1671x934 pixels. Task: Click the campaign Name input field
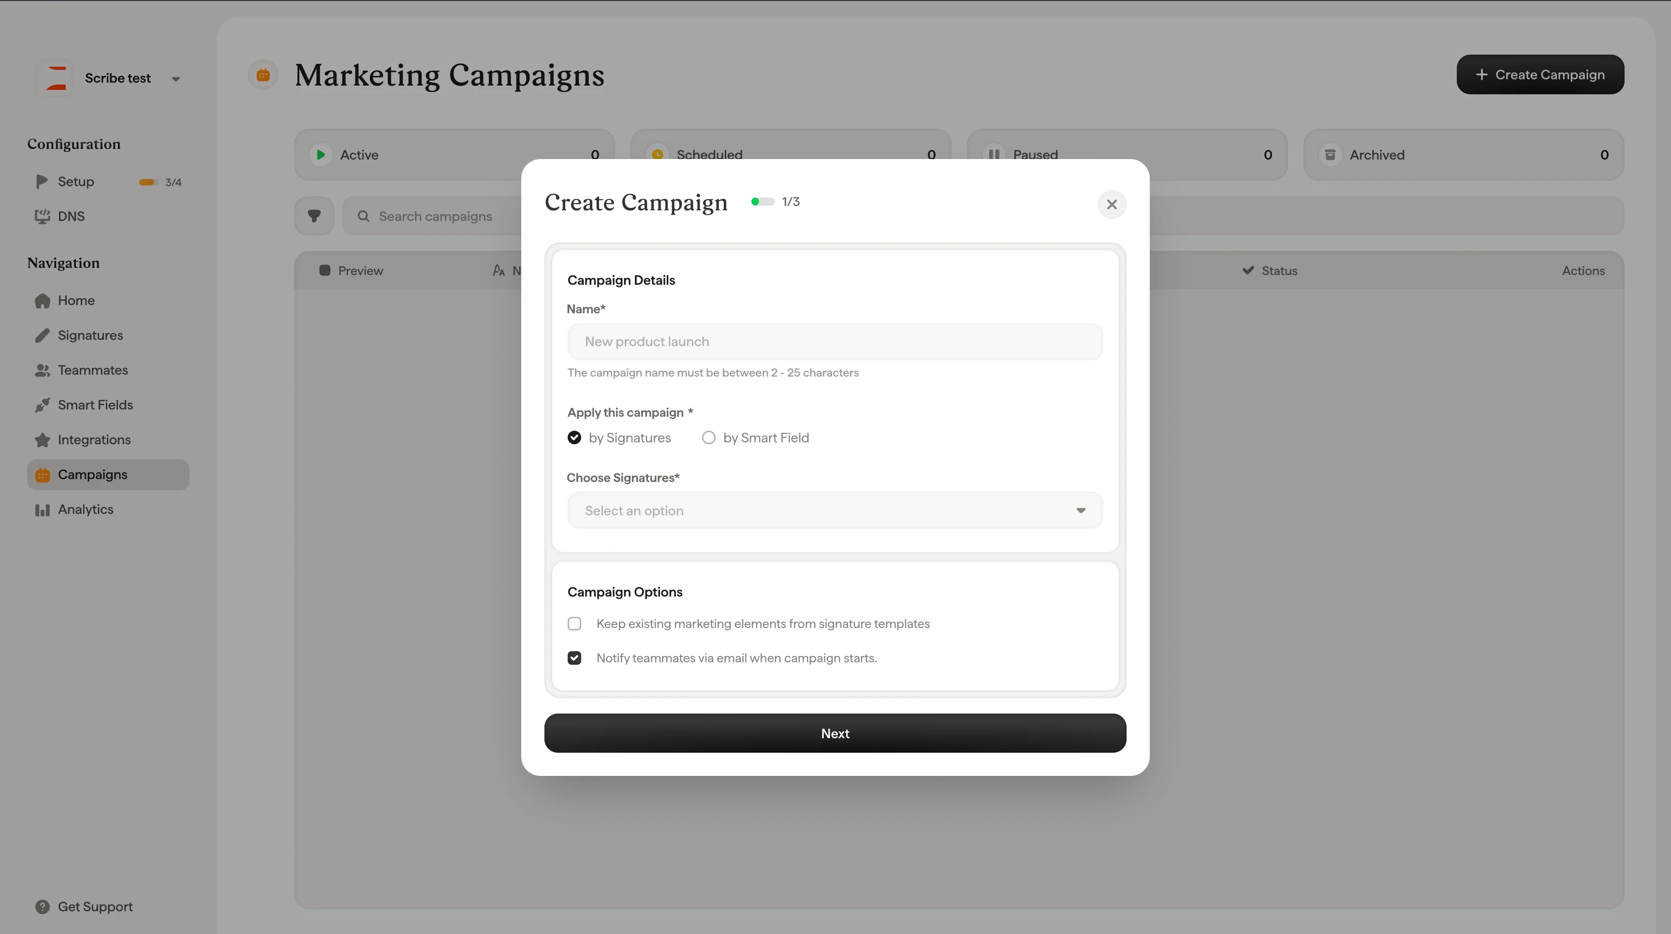point(835,341)
